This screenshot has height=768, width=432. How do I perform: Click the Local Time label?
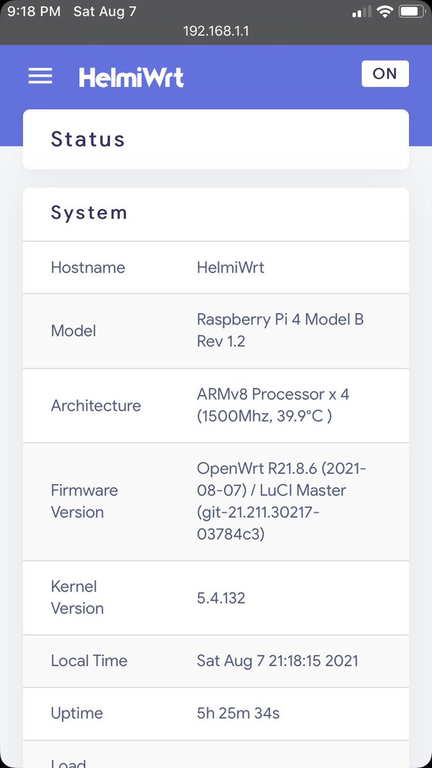pos(89,660)
